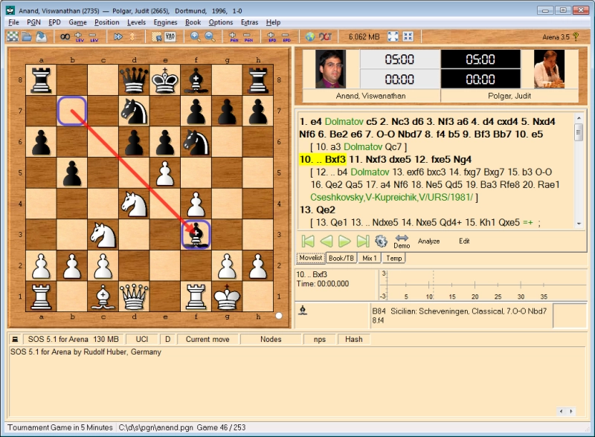Open the Book menu

tap(193, 22)
